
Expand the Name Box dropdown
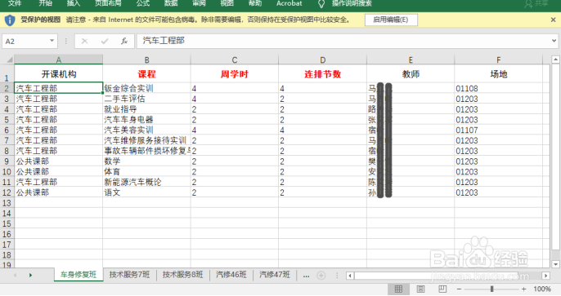pos(52,41)
